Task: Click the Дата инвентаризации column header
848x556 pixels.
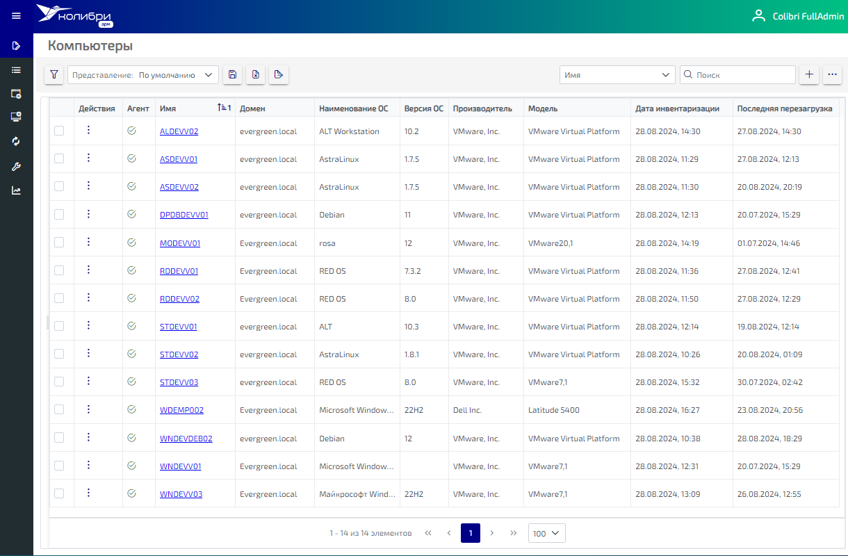Action: tap(676, 108)
